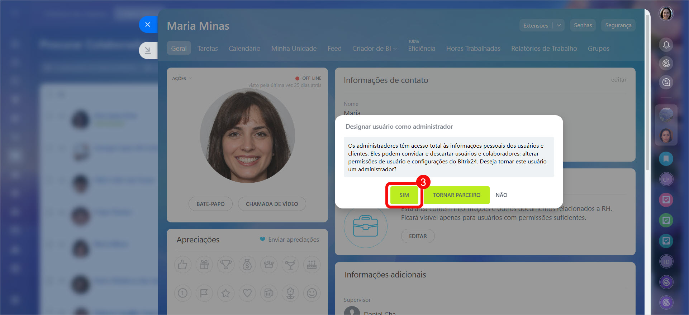Send money bag appreciation icon

[247, 265]
